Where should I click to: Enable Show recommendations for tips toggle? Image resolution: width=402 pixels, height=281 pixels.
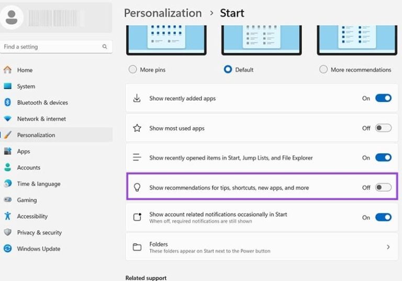(383, 187)
